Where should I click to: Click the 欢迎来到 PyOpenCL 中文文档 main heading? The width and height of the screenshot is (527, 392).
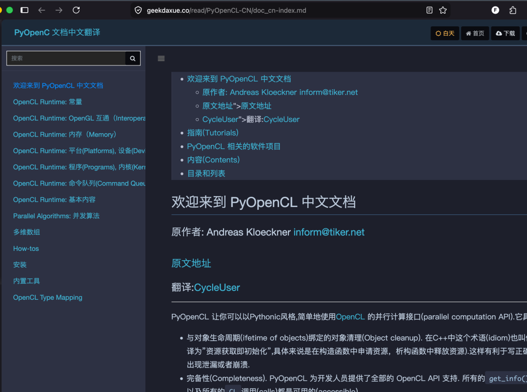(x=263, y=202)
